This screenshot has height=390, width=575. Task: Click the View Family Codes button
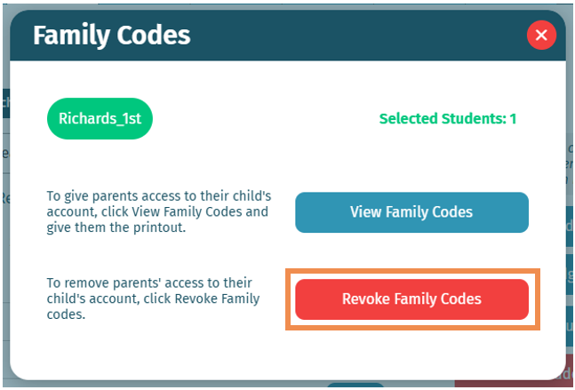(x=411, y=212)
